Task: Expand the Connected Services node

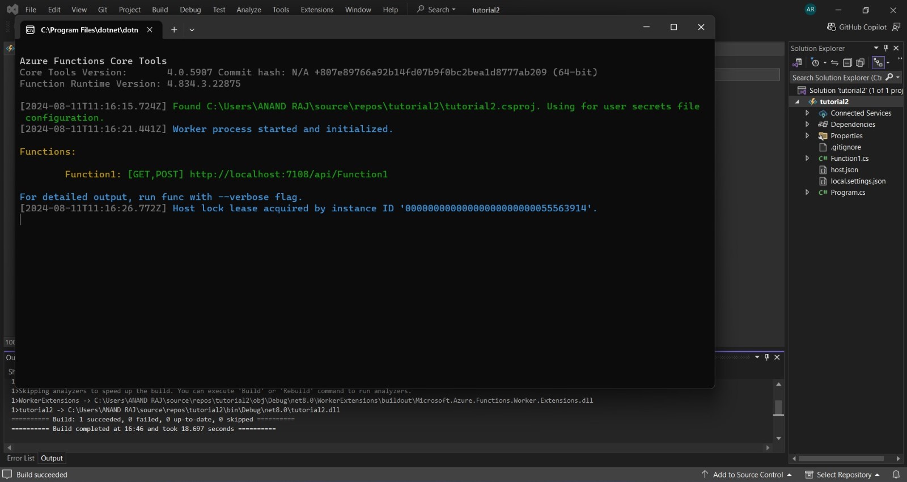Action: 807,113
